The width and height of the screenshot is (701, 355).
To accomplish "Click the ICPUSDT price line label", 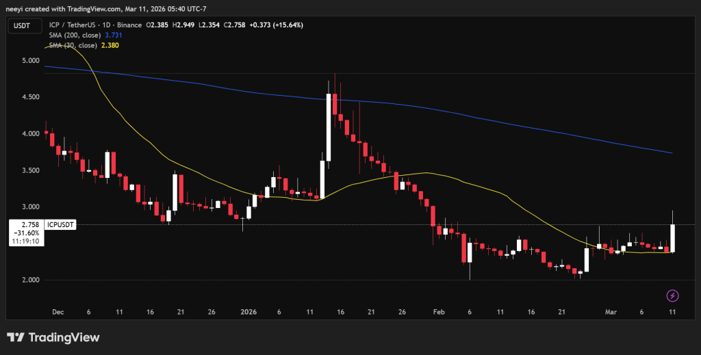I will click(x=60, y=224).
